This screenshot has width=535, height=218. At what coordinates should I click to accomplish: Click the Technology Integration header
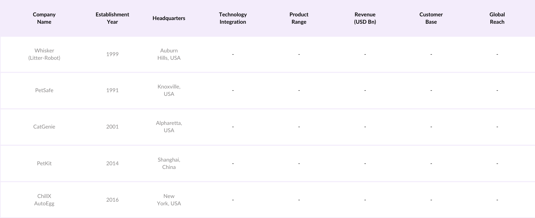[233, 18]
